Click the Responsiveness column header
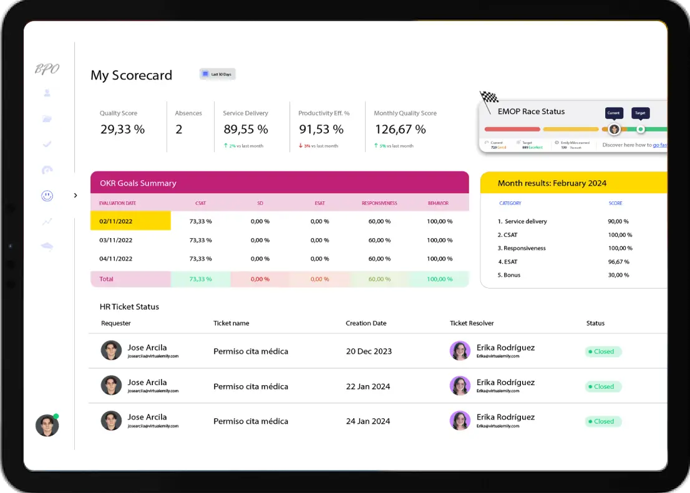Image resolution: width=690 pixels, height=493 pixels. click(x=379, y=203)
